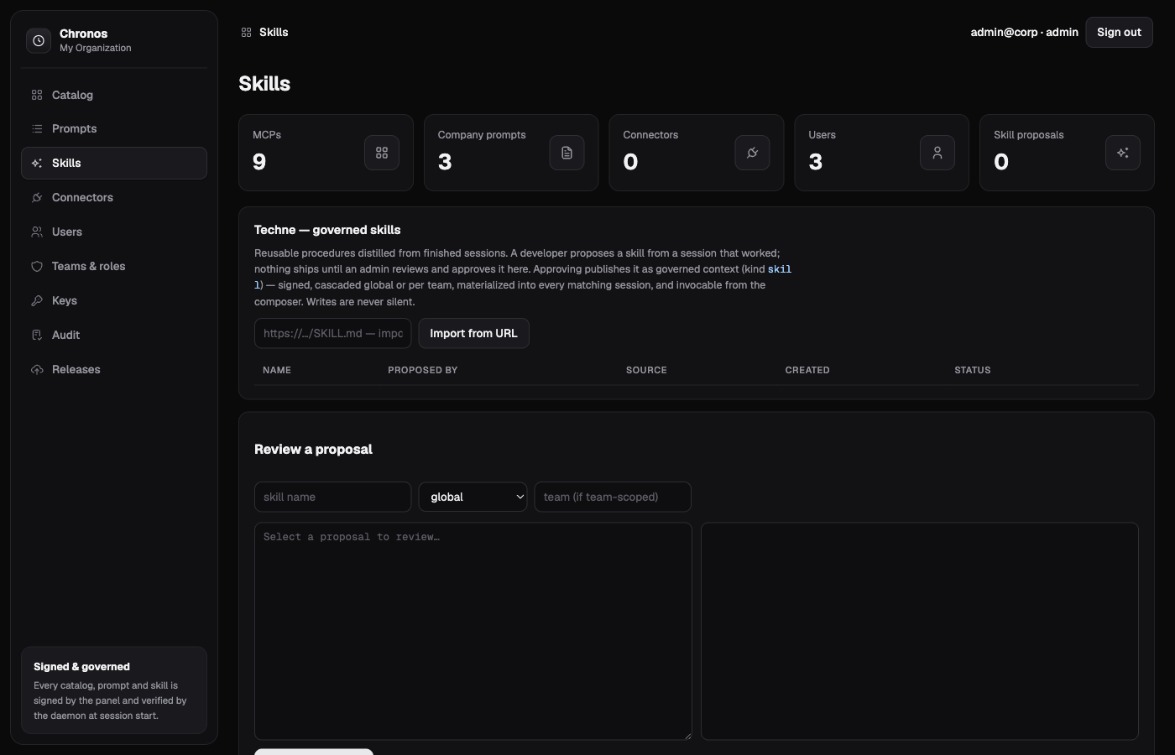Click the Releases cloud upload icon
The height and width of the screenshot is (755, 1175).
point(37,369)
